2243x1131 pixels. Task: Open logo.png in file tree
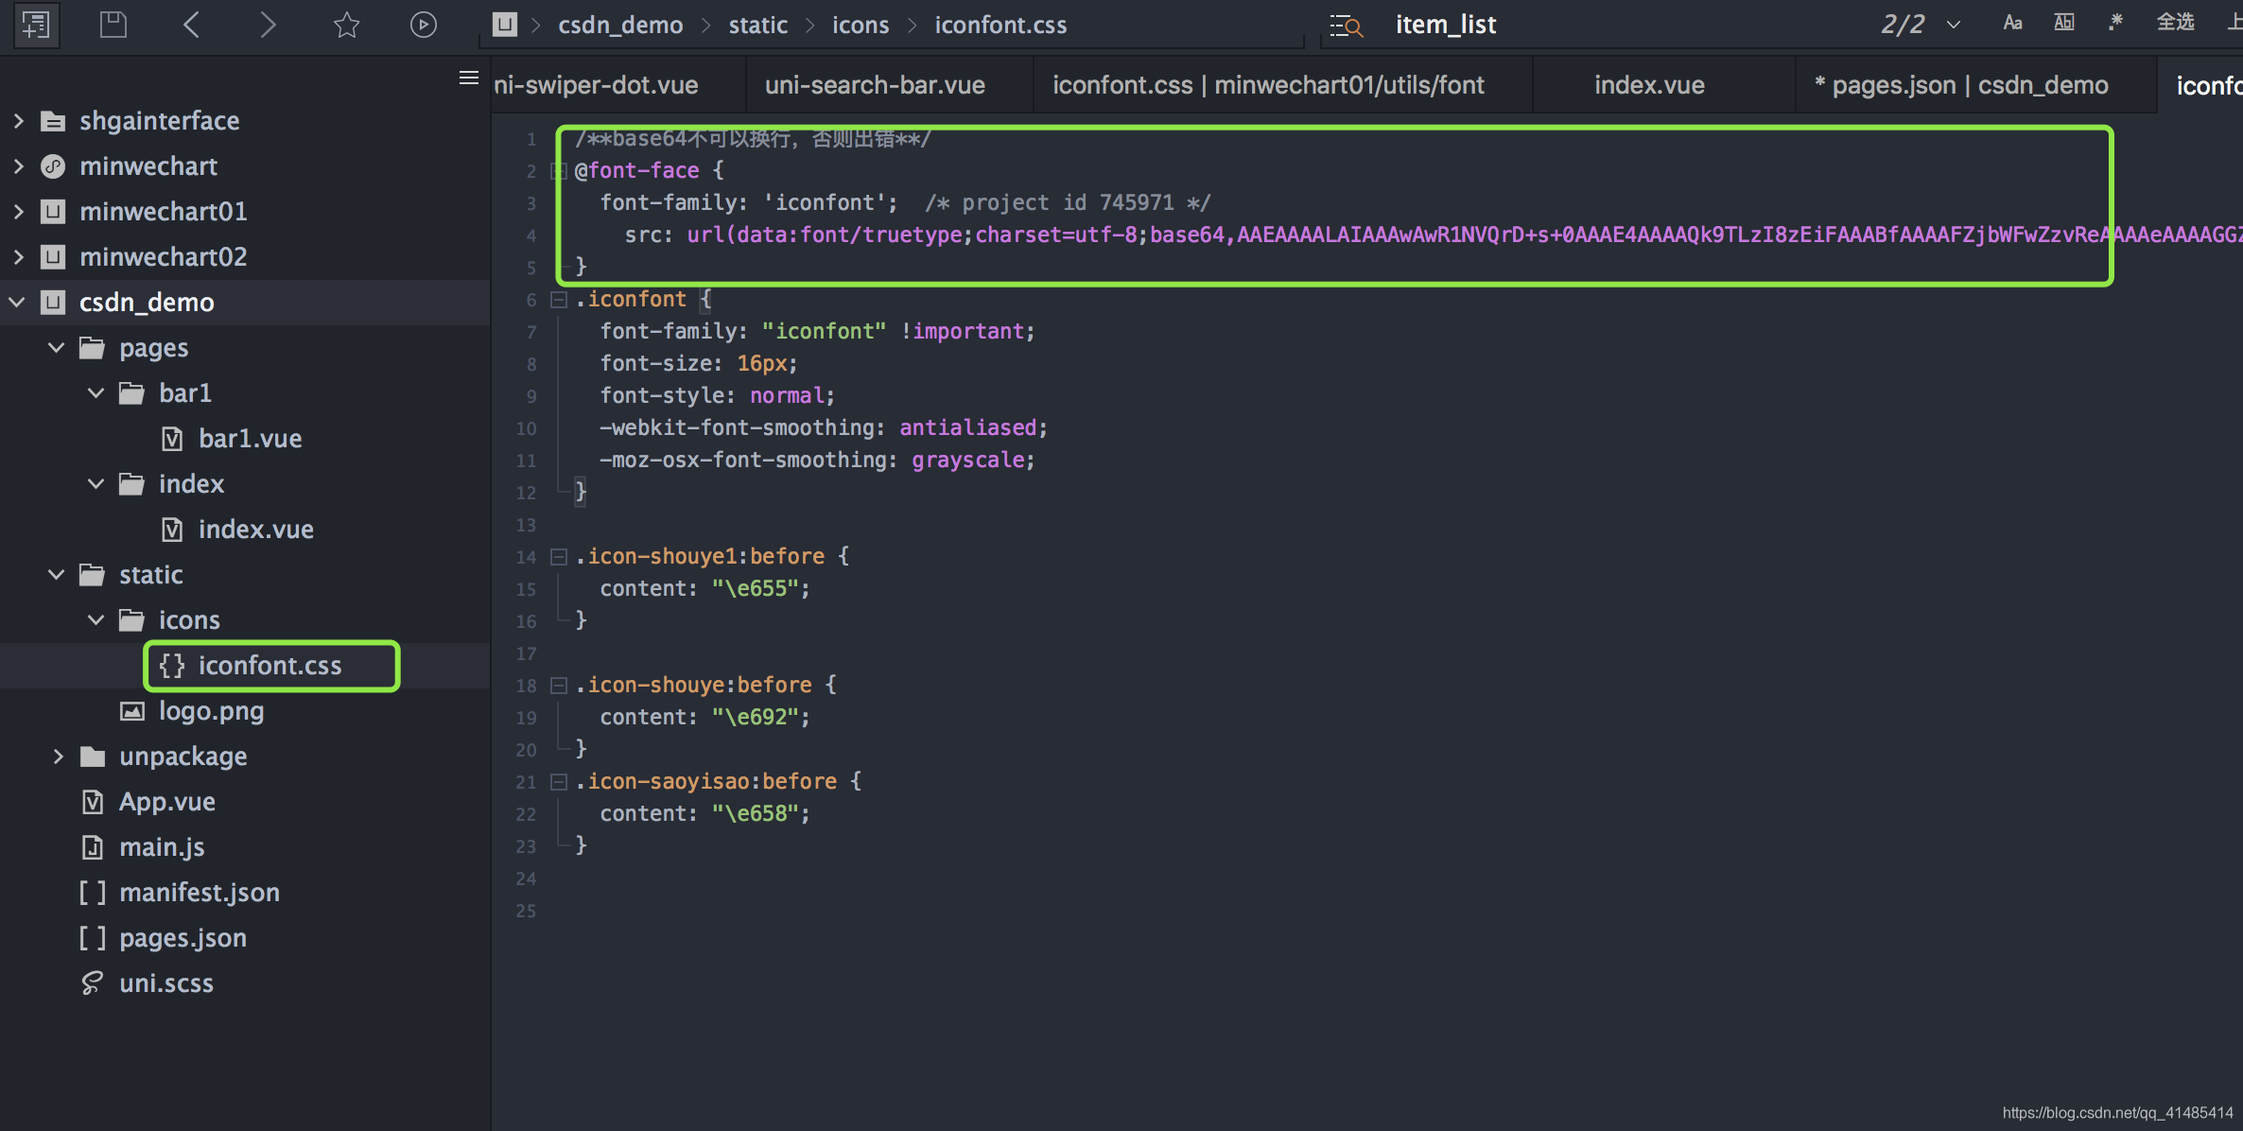tap(212, 711)
